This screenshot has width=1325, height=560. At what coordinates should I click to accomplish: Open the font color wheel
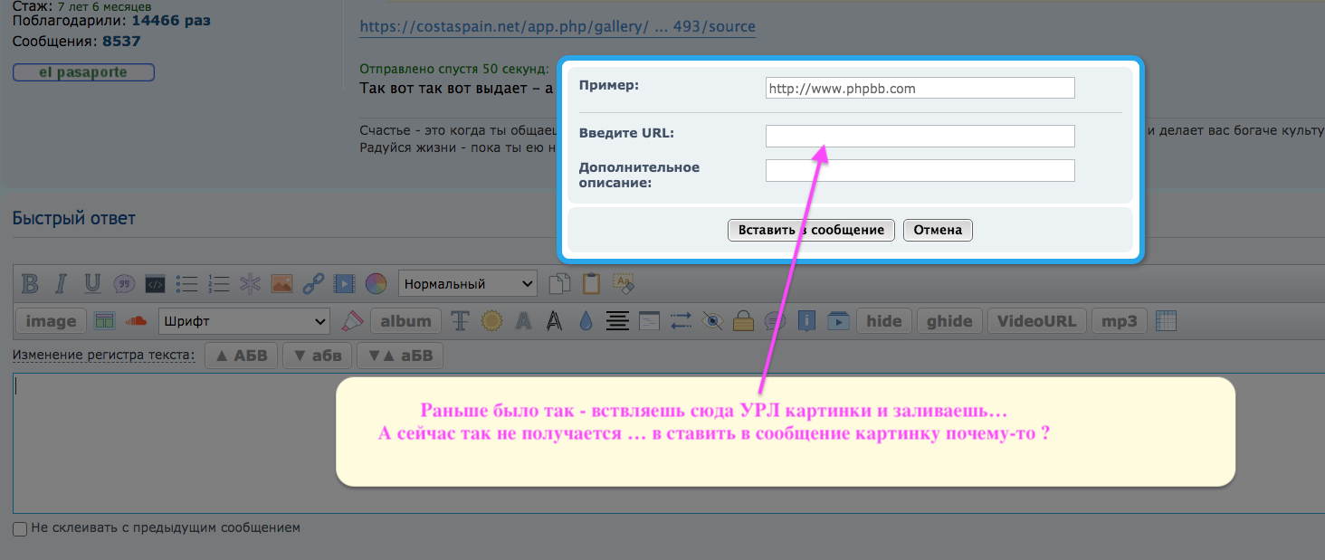point(376,284)
